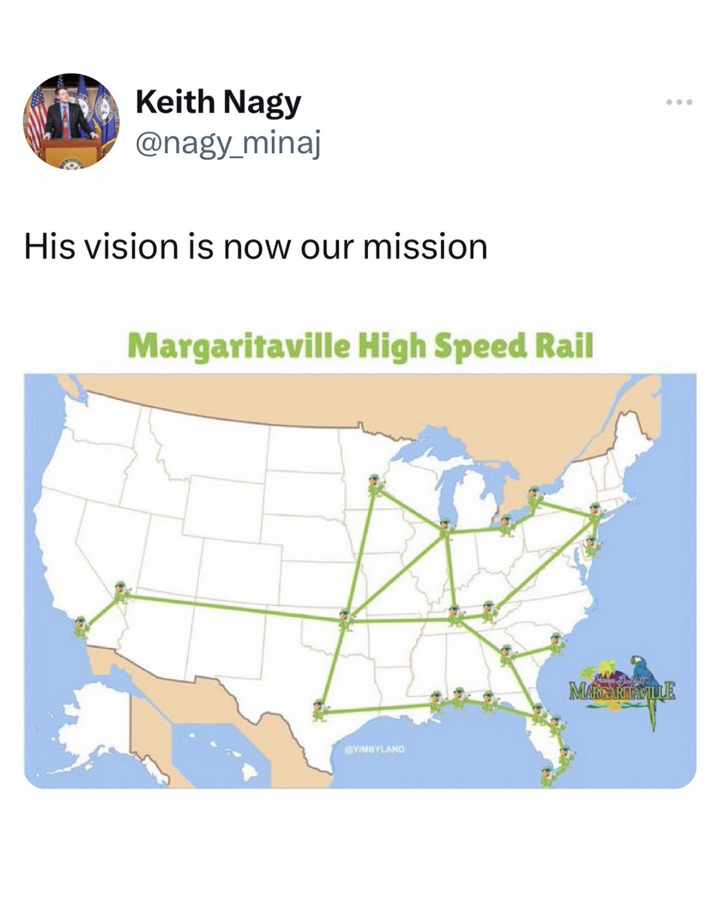Click the parrot marker in Georgia
This screenshot has width=719, height=899.
tap(506, 655)
